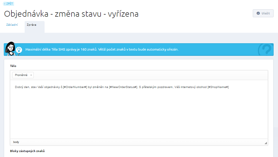
Task: Click the SMS 160 character limit notice text
Action: [x=102, y=49]
